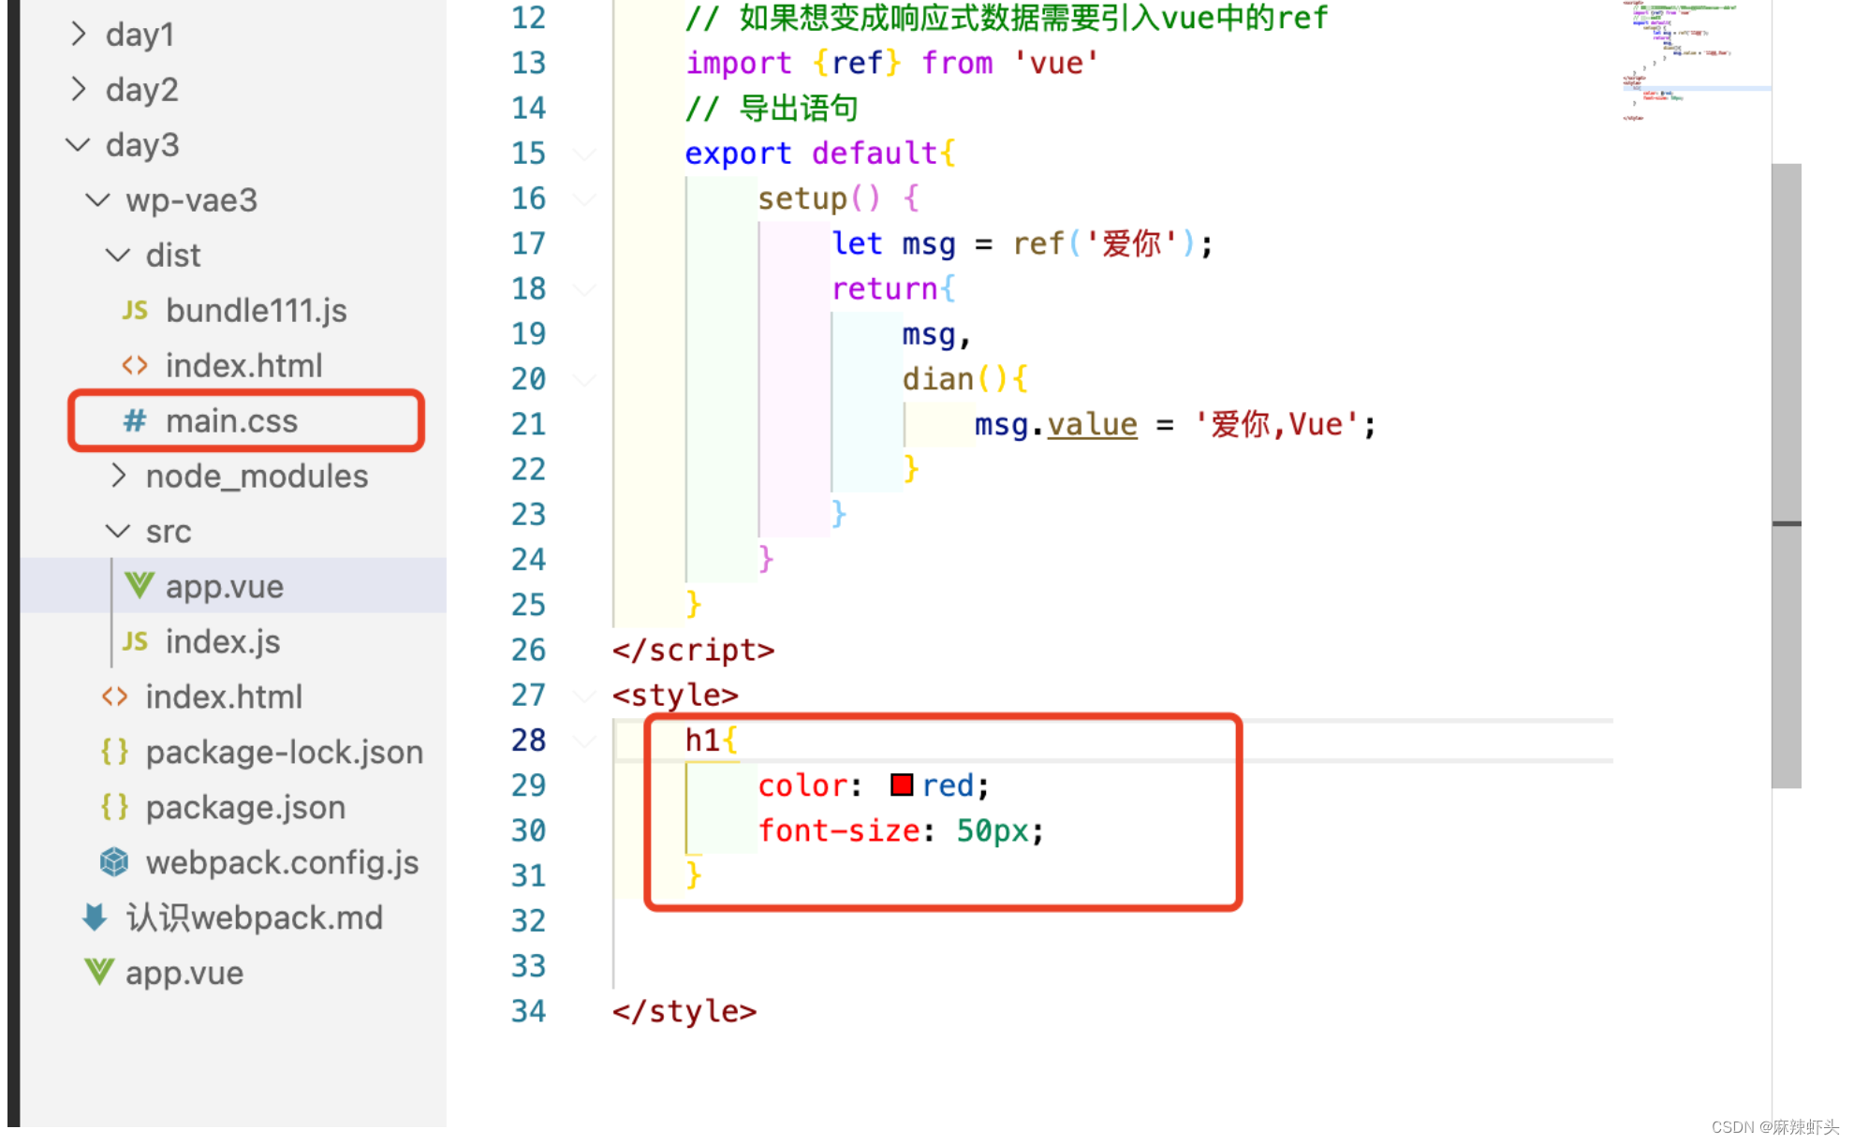1854x1144 pixels.
Task: Expand the node_modules folder
Action: coord(118,477)
